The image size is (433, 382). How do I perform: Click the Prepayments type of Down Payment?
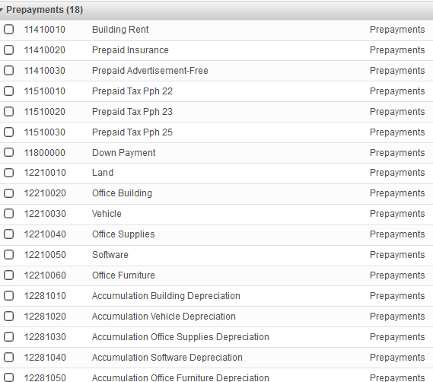point(397,153)
